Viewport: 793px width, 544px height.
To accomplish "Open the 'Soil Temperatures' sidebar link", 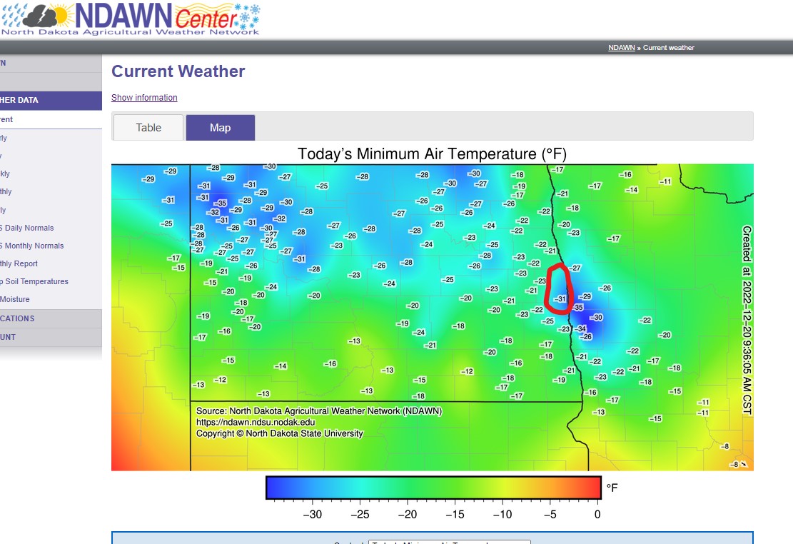I will pos(34,281).
